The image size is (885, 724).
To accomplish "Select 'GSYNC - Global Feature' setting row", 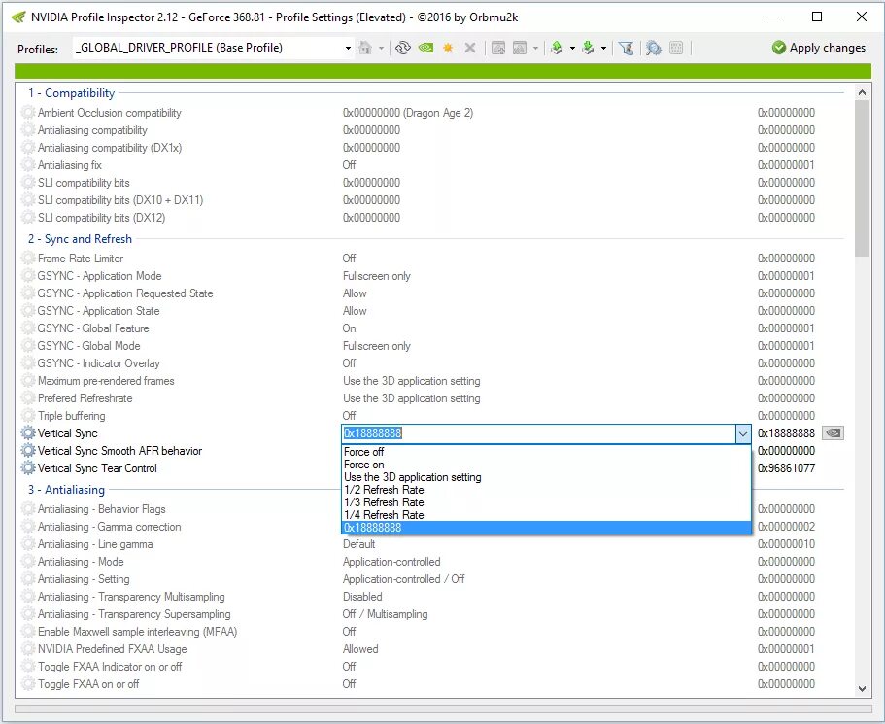I will click(433, 328).
